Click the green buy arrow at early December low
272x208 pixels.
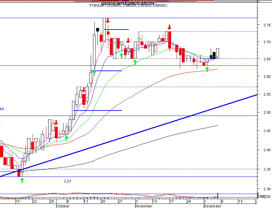click(x=207, y=69)
